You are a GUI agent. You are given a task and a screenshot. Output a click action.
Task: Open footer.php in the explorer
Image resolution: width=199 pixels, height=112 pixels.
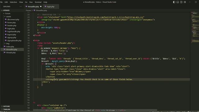[x=12, y=23]
